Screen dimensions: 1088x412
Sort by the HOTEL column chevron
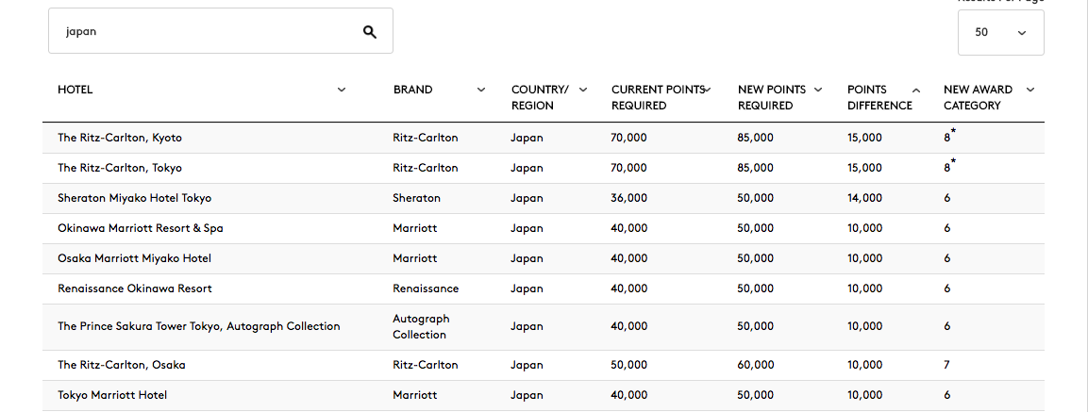click(342, 90)
